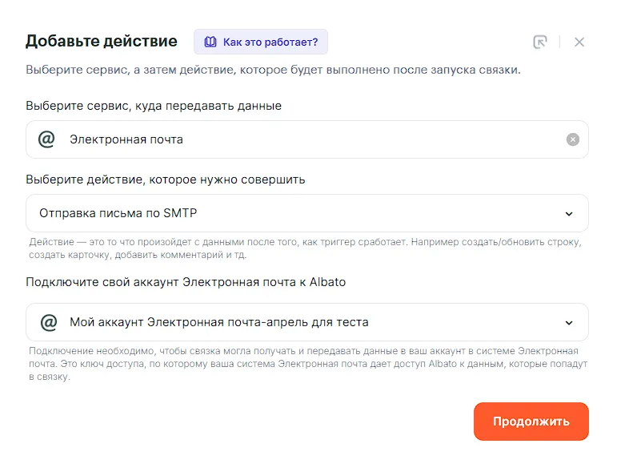Open the 'Мой аккаунт Электронная почта-апрель для теста' dropdown
617x468 pixels.
tap(307, 322)
